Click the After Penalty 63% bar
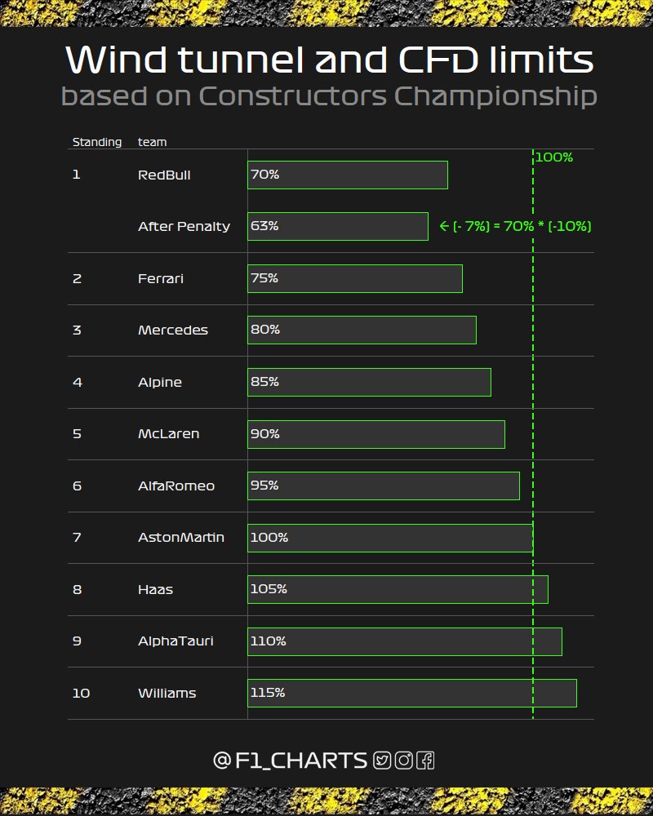 click(x=338, y=226)
